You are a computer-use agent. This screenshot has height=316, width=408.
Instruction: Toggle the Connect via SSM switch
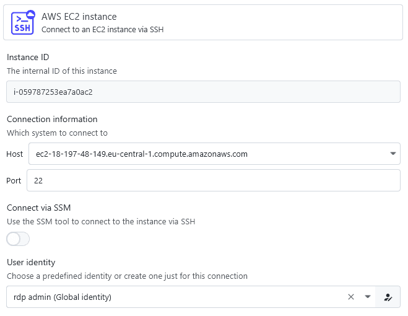[18, 239]
